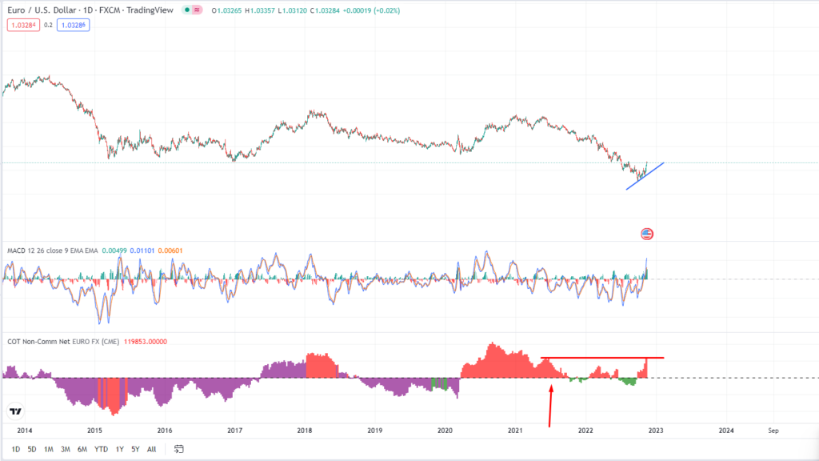Screen dimensions: 819x461
Task: Select the red arrow drawing annotation
Action: tap(550, 405)
